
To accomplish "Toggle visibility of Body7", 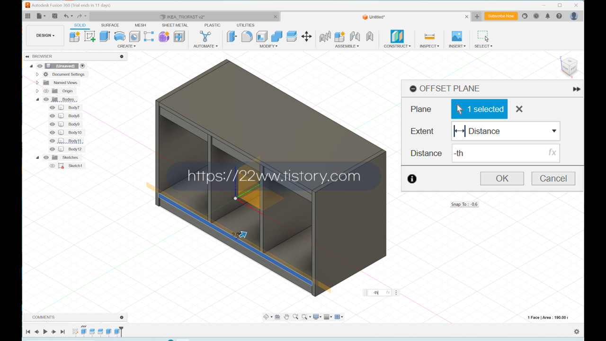I will (53, 108).
